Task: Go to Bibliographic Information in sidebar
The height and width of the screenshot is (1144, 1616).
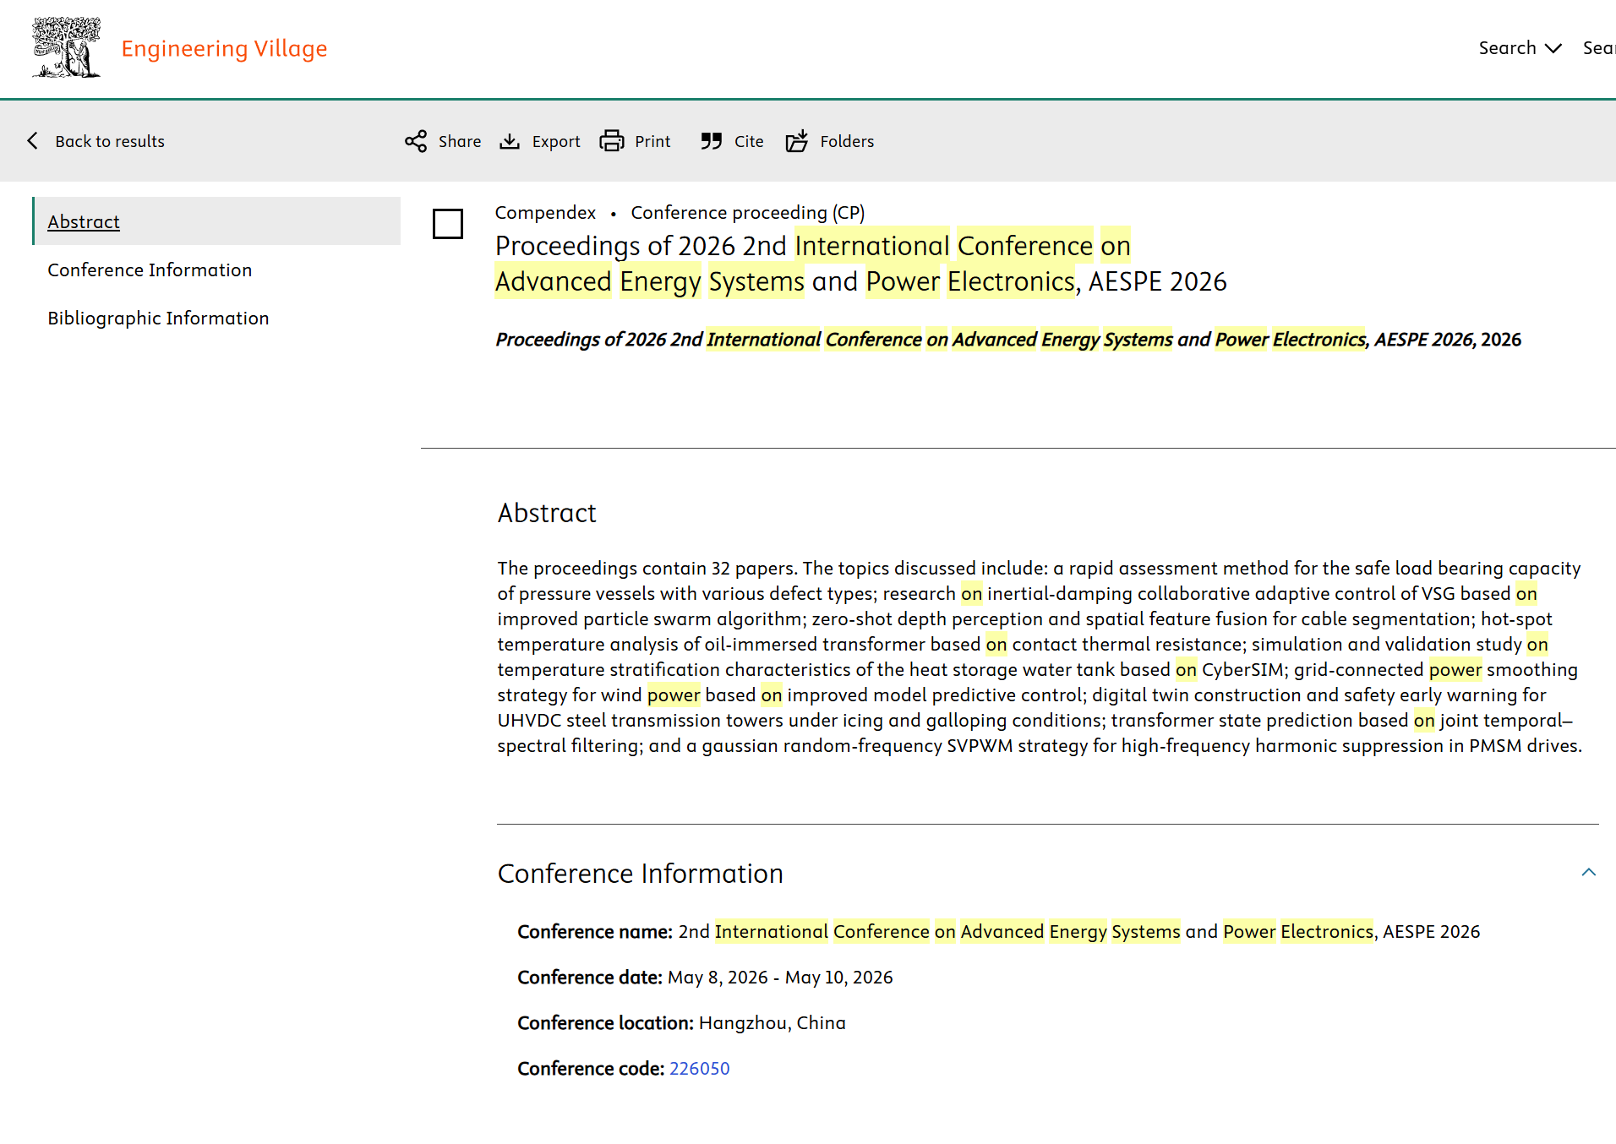Action: 158,318
